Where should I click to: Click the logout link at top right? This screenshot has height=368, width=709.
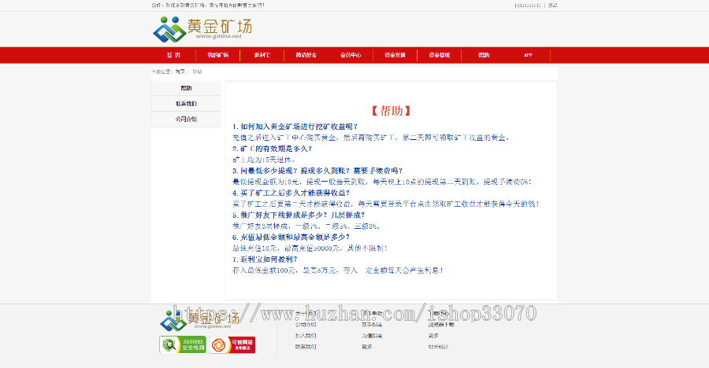coord(552,6)
